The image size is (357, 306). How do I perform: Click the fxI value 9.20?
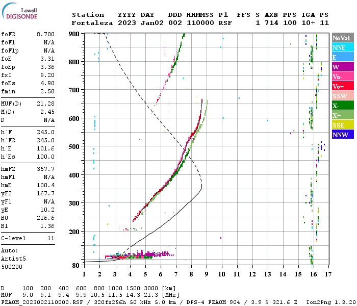point(47,75)
